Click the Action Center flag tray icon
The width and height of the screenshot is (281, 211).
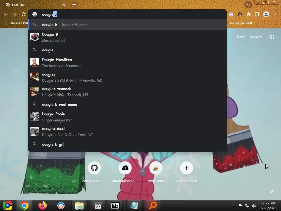[240, 206]
